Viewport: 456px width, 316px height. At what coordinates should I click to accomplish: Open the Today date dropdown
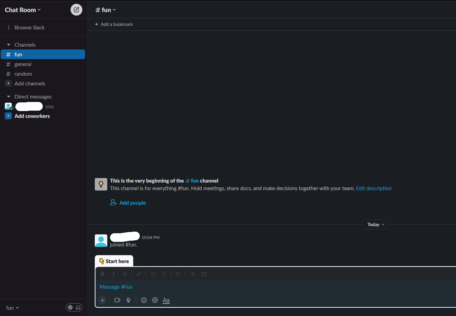375,225
